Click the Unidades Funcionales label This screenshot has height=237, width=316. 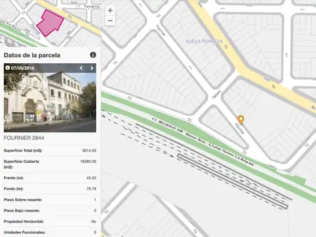[24, 232]
